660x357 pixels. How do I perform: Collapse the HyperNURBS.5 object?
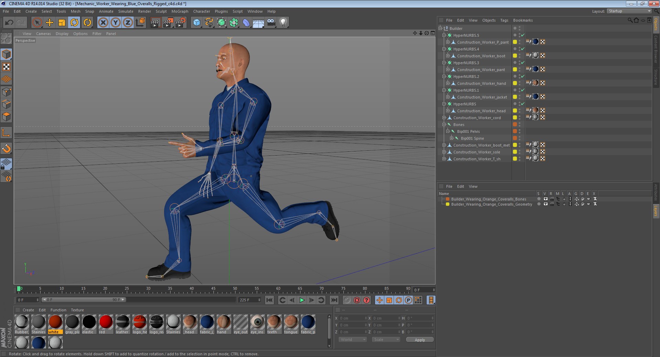[444, 35]
